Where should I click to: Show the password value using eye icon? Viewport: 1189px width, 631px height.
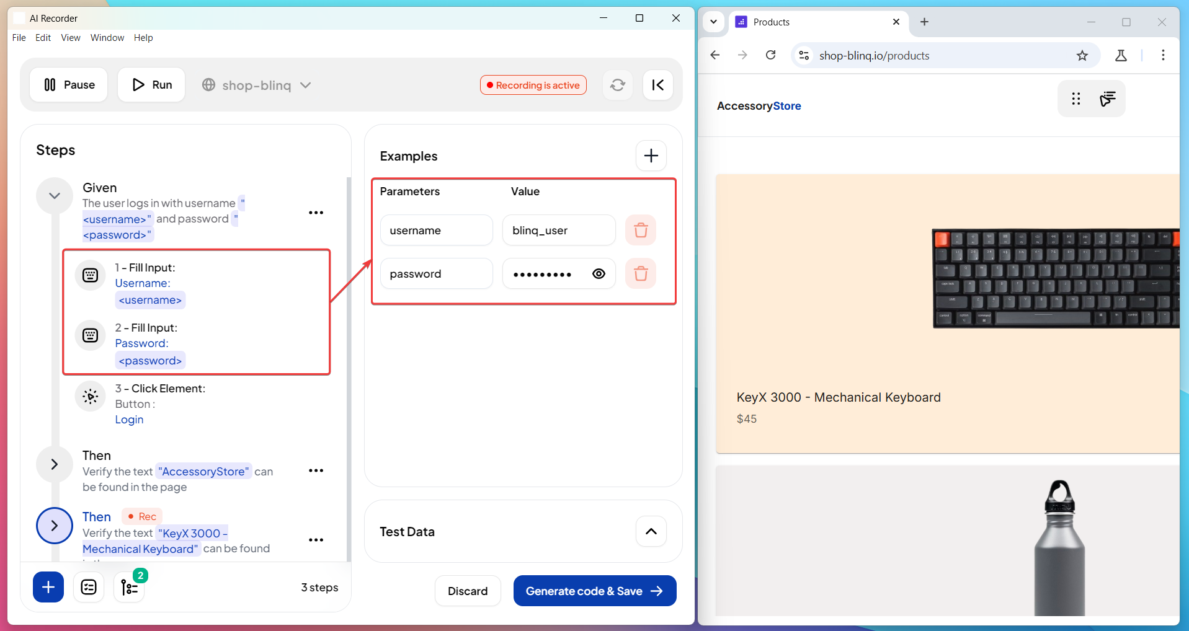[x=599, y=274]
